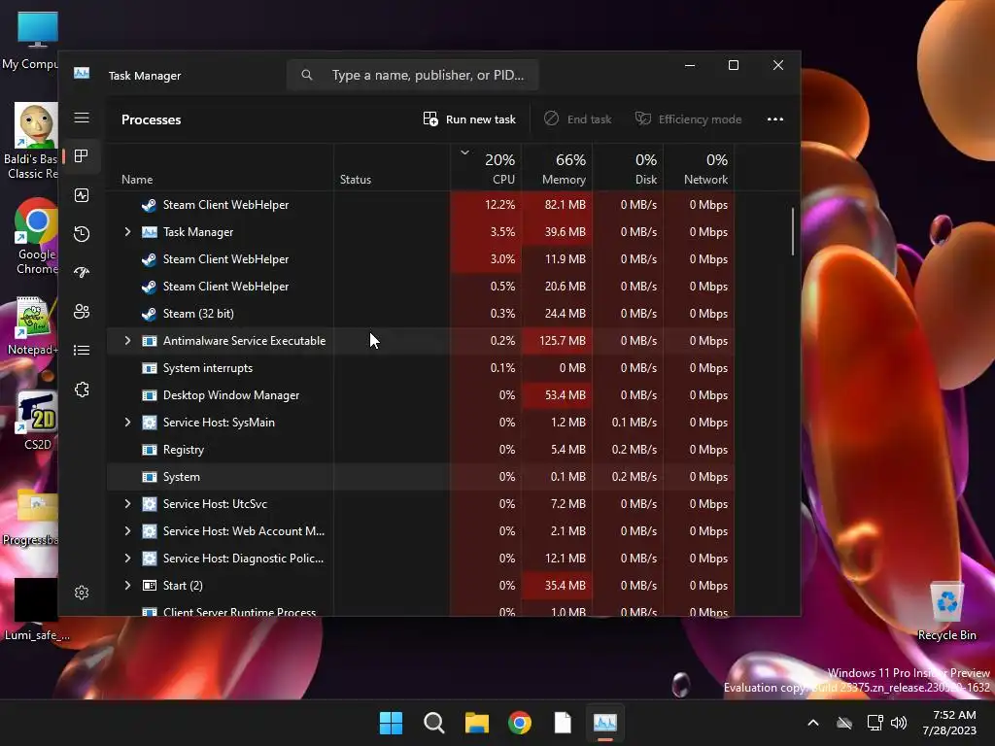Select the Steam Client WebHelper 3.0% row

pyautogui.click(x=421, y=259)
